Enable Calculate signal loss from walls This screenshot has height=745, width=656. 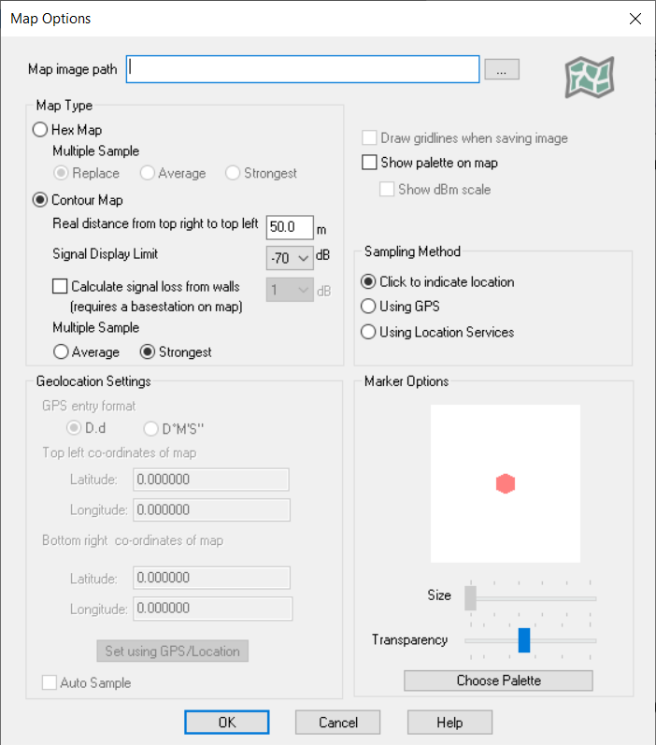pyautogui.click(x=60, y=286)
